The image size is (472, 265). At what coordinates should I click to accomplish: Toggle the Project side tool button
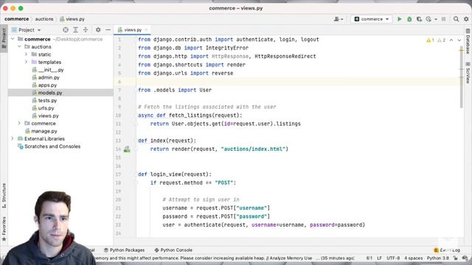[4, 38]
